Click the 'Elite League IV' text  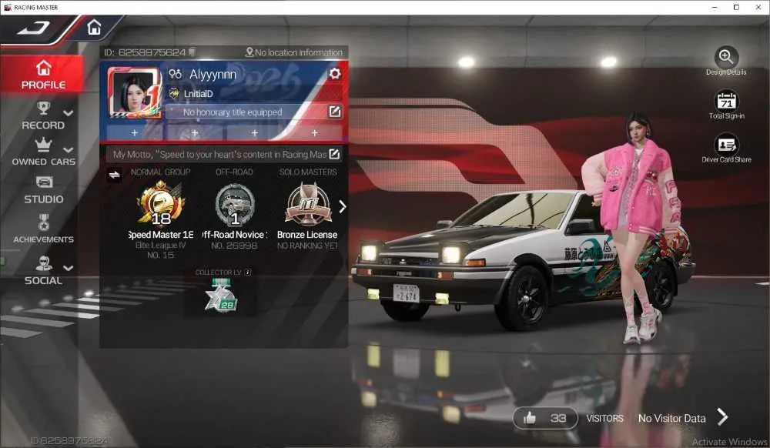pos(161,246)
